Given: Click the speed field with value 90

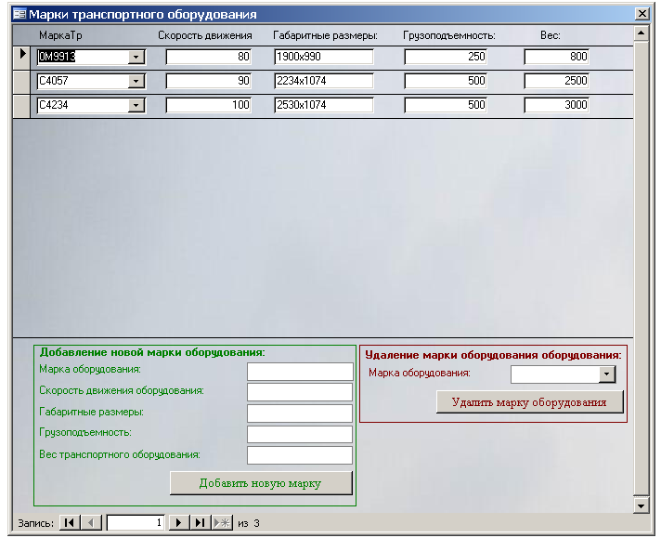Looking at the screenshot, I should click(x=209, y=81).
